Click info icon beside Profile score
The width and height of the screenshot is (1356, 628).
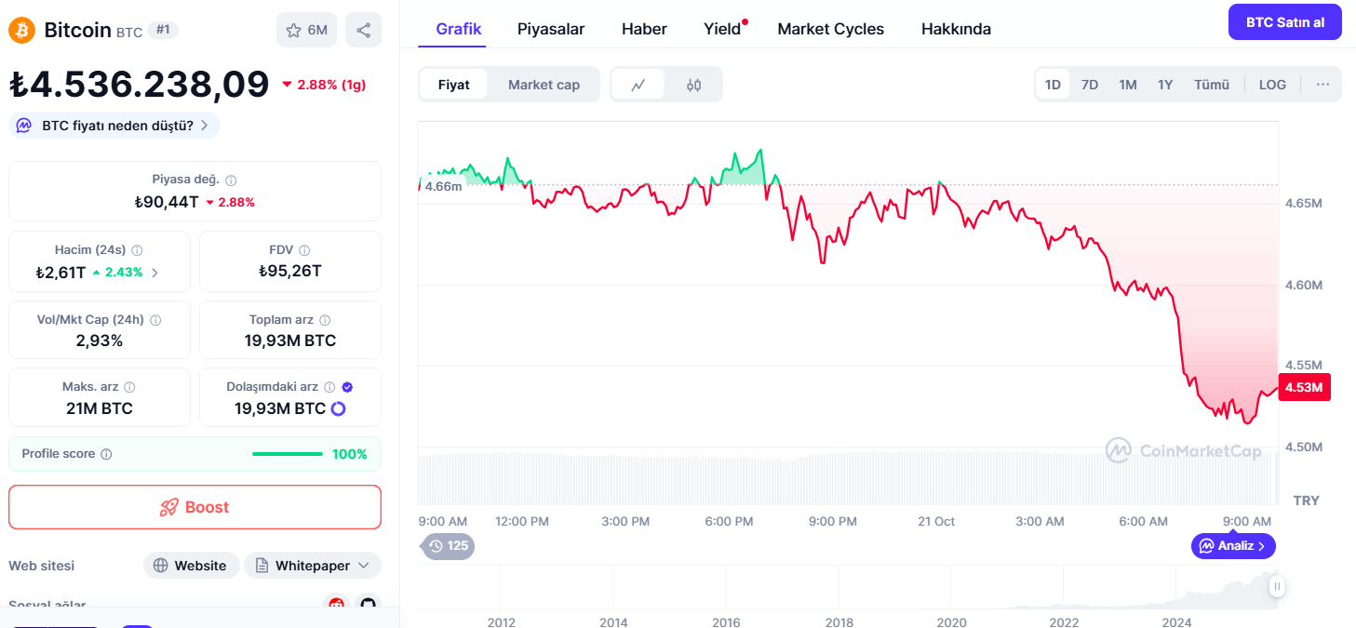106,454
